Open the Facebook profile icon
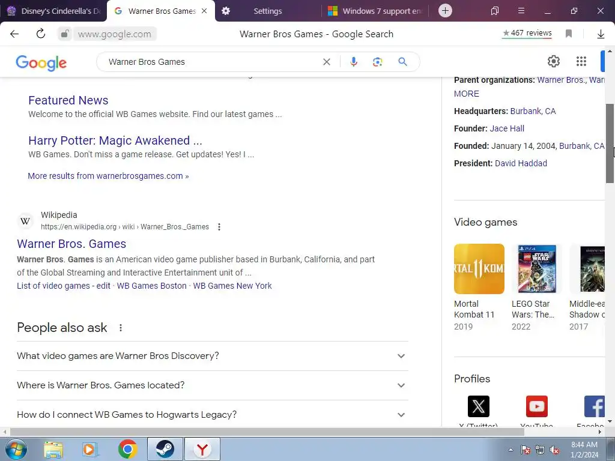615x461 pixels. tap(594, 406)
